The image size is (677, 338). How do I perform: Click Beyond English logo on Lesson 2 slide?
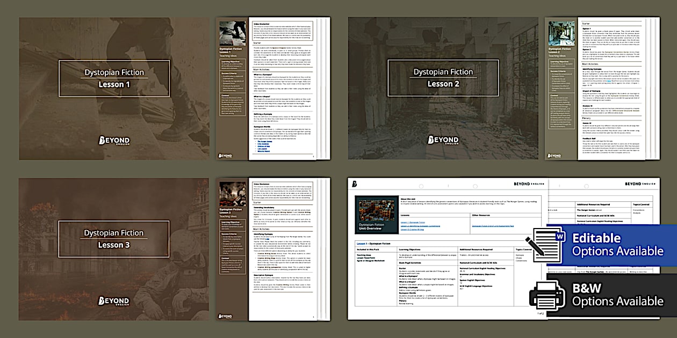pyautogui.click(x=443, y=140)
